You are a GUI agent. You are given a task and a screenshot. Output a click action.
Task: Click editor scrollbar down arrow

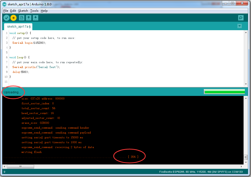click(x=246, y=84)
